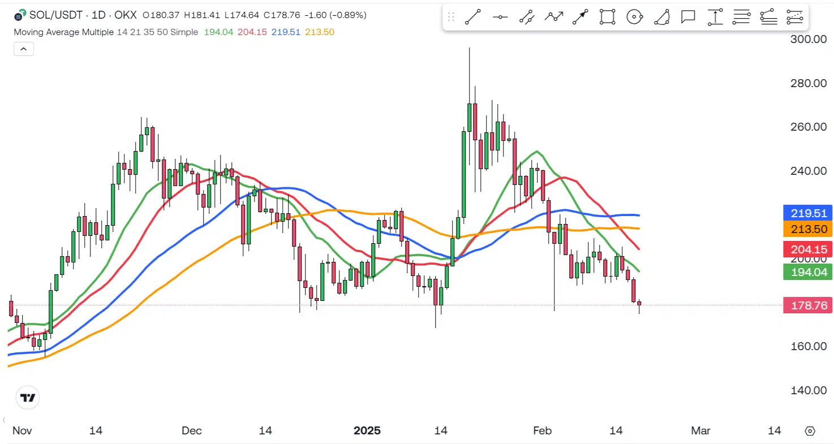This screenshot has height=444, width=834.
Task: Select the price range measure tool
Action: click(715, 17)
